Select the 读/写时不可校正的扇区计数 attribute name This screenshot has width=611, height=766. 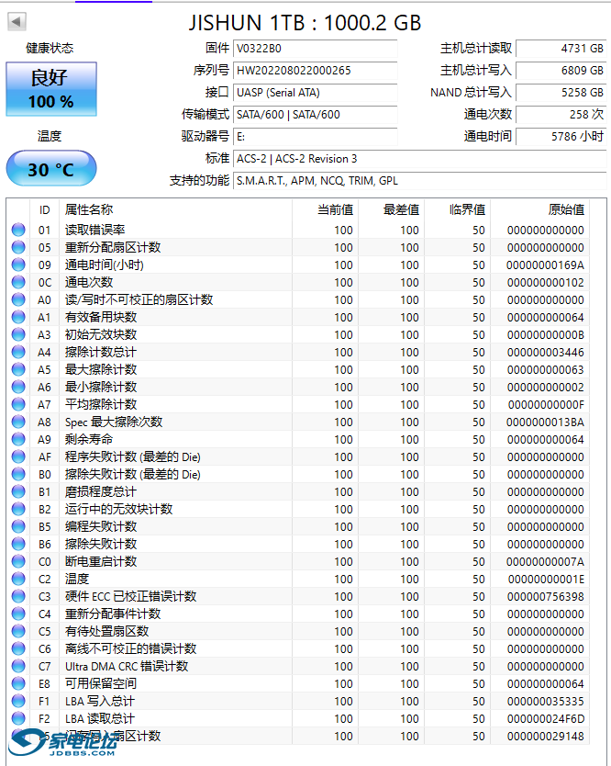point(139,299)
